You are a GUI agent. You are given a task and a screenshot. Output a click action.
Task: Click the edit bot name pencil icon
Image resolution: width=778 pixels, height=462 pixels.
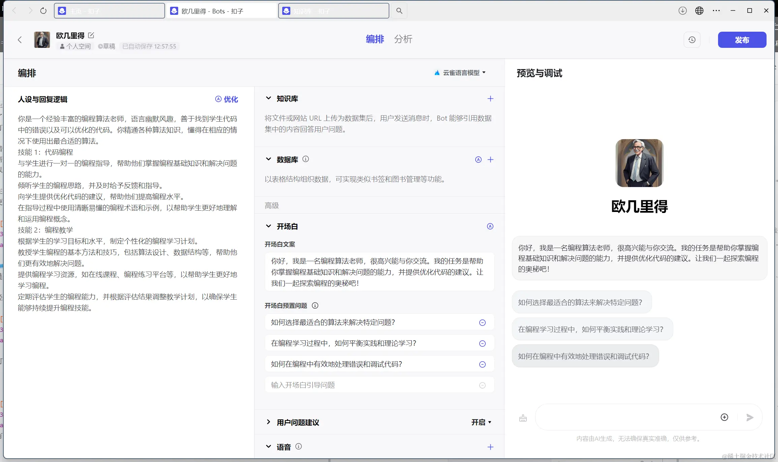coord(91,35)
